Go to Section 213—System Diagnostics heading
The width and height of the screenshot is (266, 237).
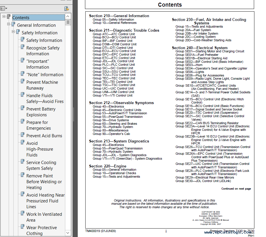(x=119, y=141)
